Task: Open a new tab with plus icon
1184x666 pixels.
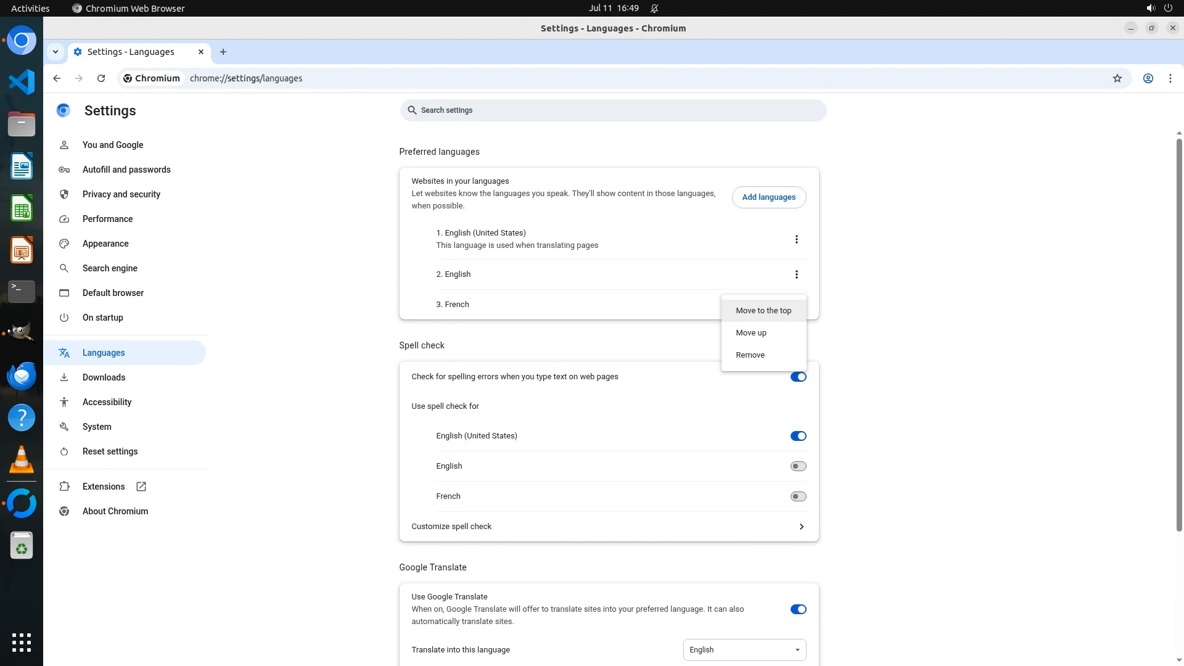Action: coord(223,52)
